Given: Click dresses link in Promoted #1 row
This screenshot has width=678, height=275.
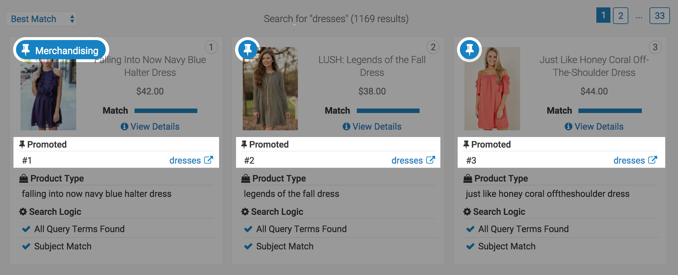Looking at the screenshot, I should (x=185, y=160).
